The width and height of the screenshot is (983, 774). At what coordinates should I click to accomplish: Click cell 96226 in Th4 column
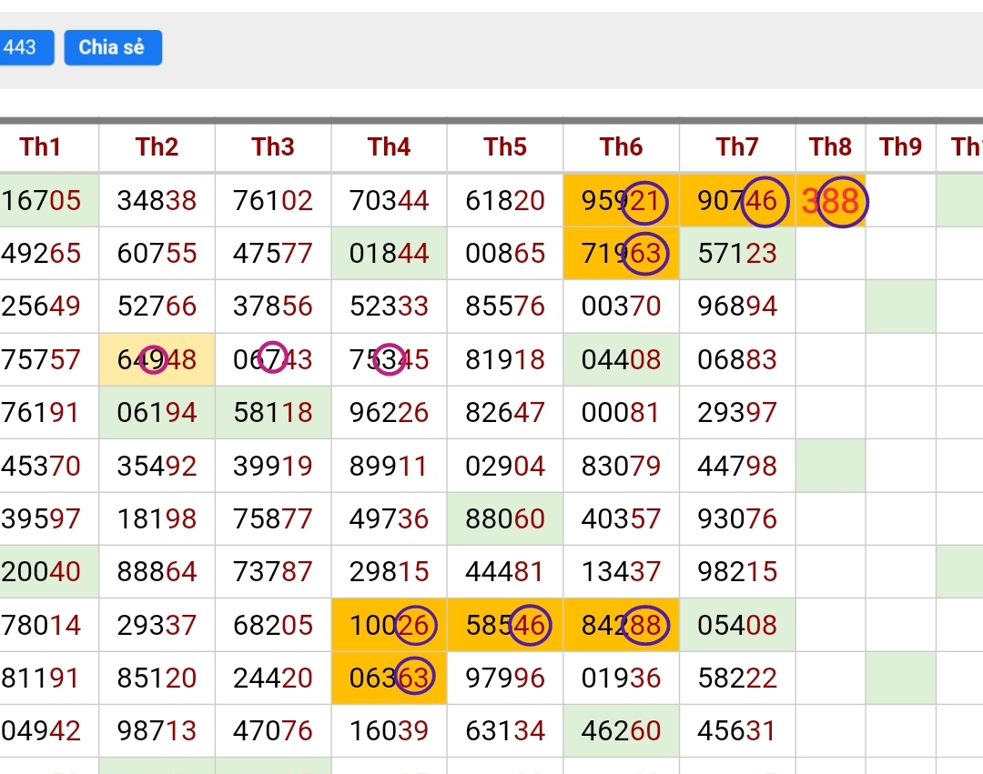389,413
